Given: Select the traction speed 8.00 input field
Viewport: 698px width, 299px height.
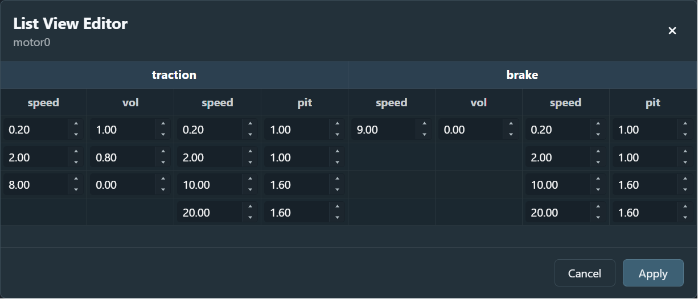Looking at the screenshot, I should (x=35, y=185).
